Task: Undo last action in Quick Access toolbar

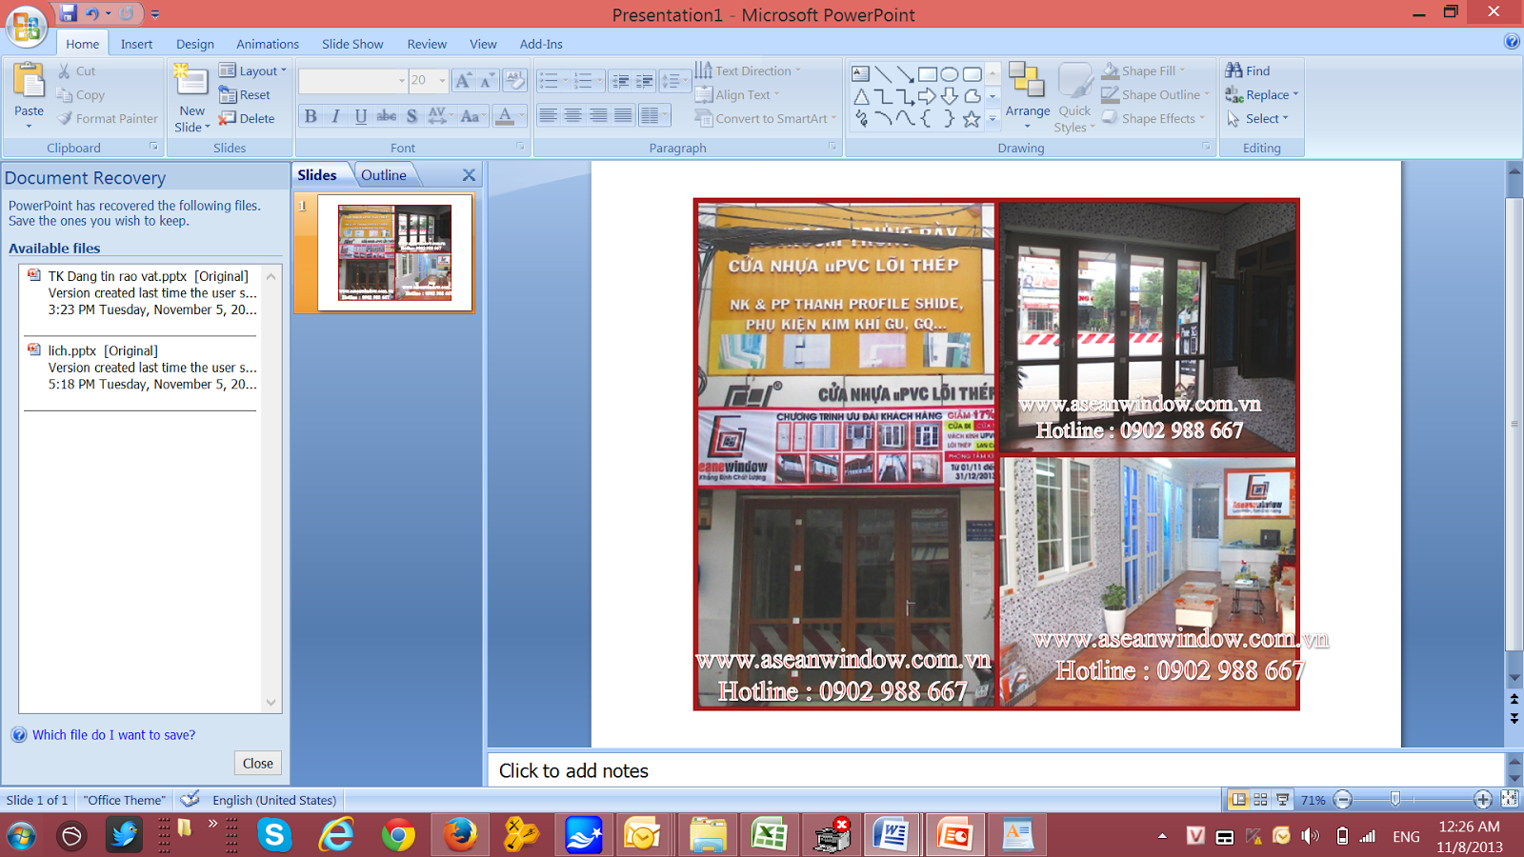Action: (x=92, y=13)
